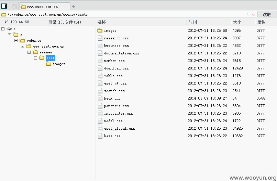277x181 pixels.
Task: Select the partners.css file name
Action: coord(116,106)
